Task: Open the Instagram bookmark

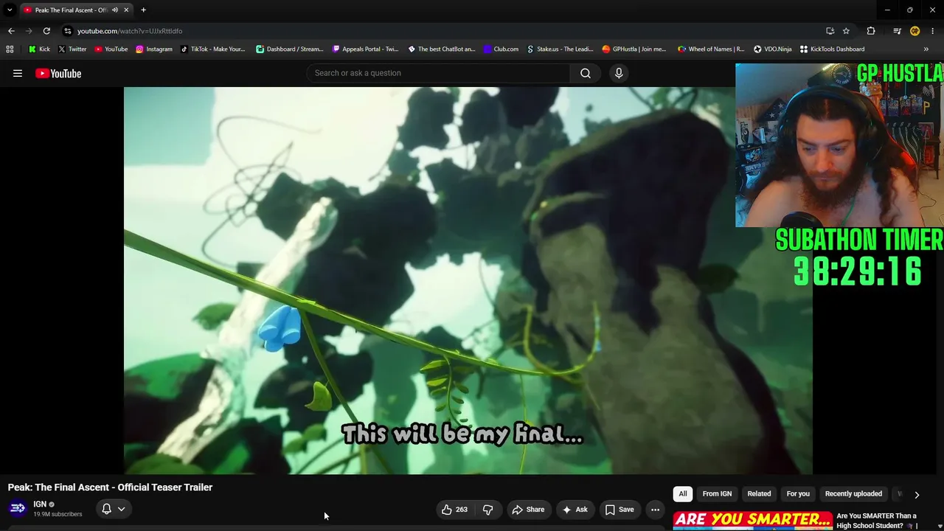Action: pos(153,49)
